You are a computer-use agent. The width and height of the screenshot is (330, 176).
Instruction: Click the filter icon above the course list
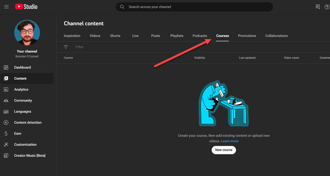[x=66, y=47]
